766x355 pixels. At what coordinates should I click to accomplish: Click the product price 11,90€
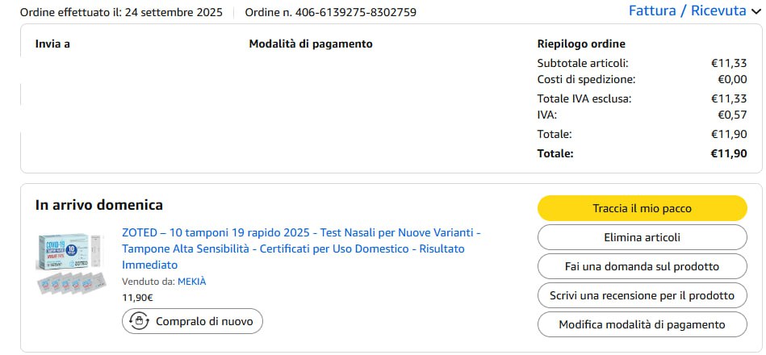(x=137, y=298)
